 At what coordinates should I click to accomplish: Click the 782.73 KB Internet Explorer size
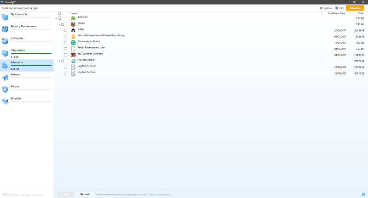(359, 61)
